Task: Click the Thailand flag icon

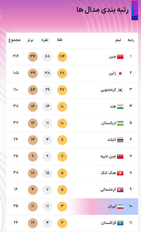Action: click(120, 140)
